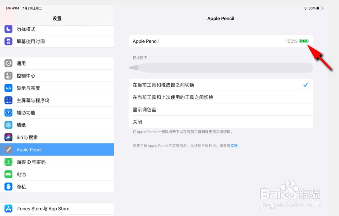Tap the Home Screen & Dock grid icon
339x216 pixels.
(8, 100)
